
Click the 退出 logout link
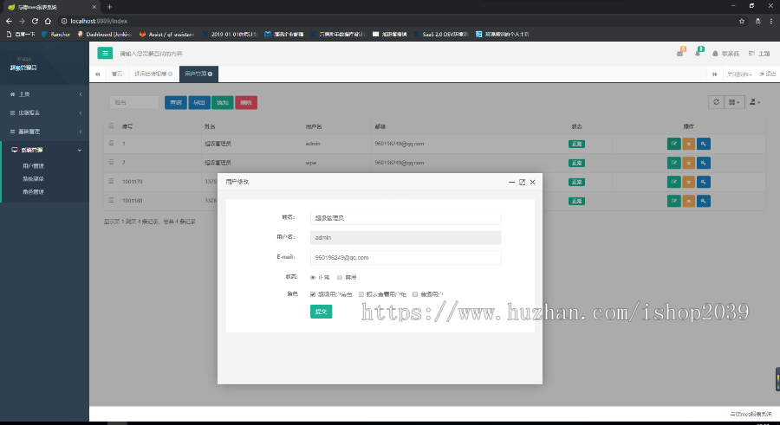(x=768, y=74)
